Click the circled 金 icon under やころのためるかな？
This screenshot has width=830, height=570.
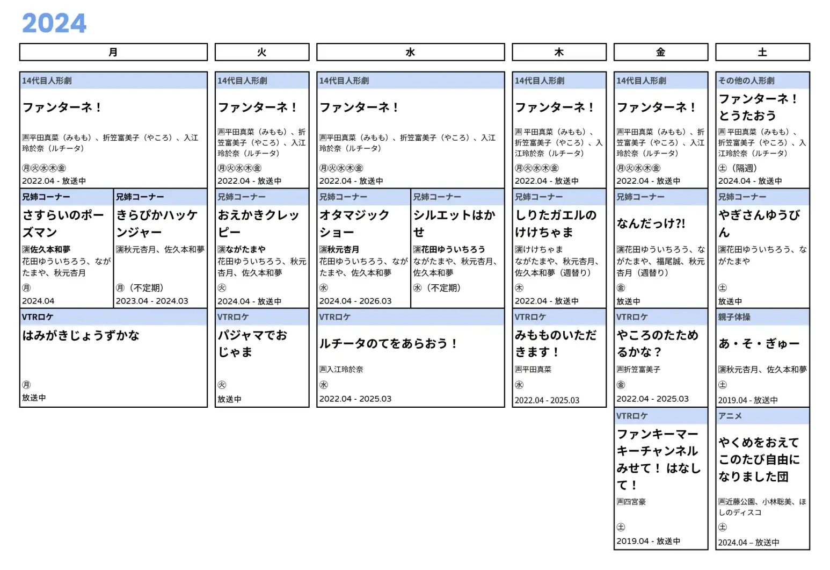click(621, 385)
